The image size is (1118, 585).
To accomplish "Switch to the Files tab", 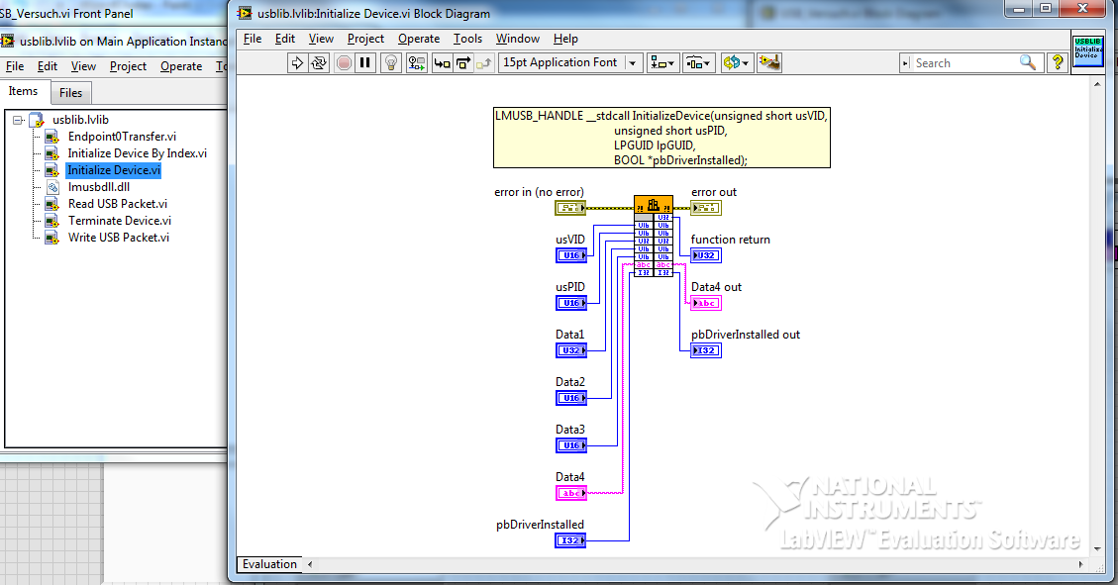I will click(x=70, y=92).
